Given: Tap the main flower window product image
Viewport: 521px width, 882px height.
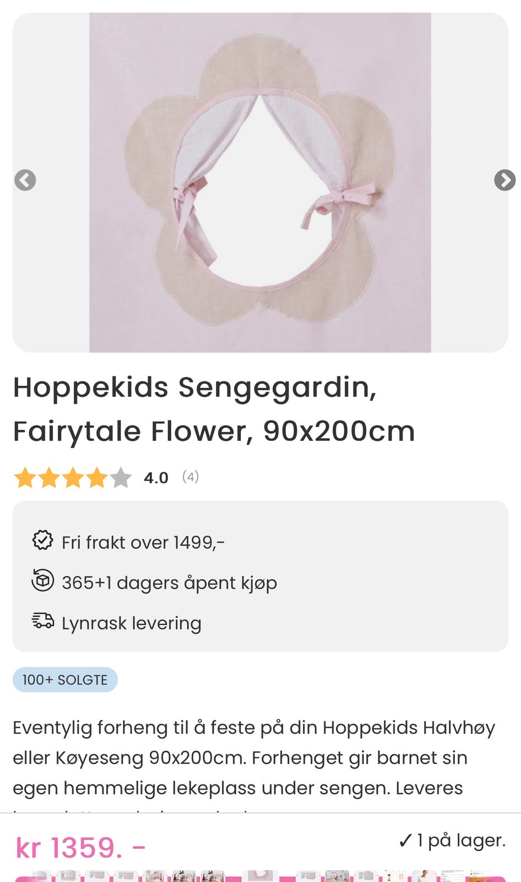Looking at the screenshot, I should [260, 182].
